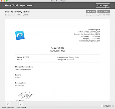Image resolution: width=115 pixels, height=109 pixels.
Task: Click the Create DICOM checkmark icon
Action: tap(21, 104)
